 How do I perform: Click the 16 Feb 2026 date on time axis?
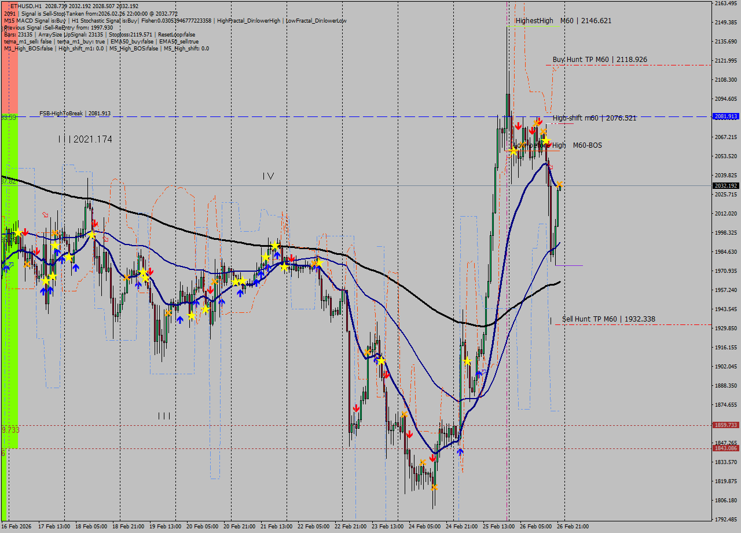(x=16, y=527)
